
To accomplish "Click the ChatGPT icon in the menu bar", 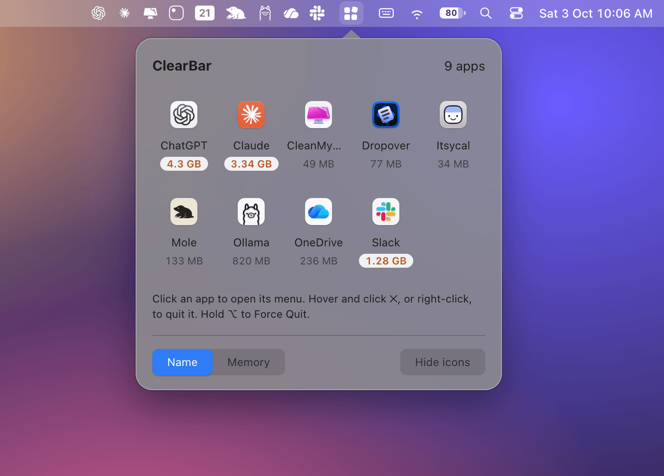I will 98,13.
